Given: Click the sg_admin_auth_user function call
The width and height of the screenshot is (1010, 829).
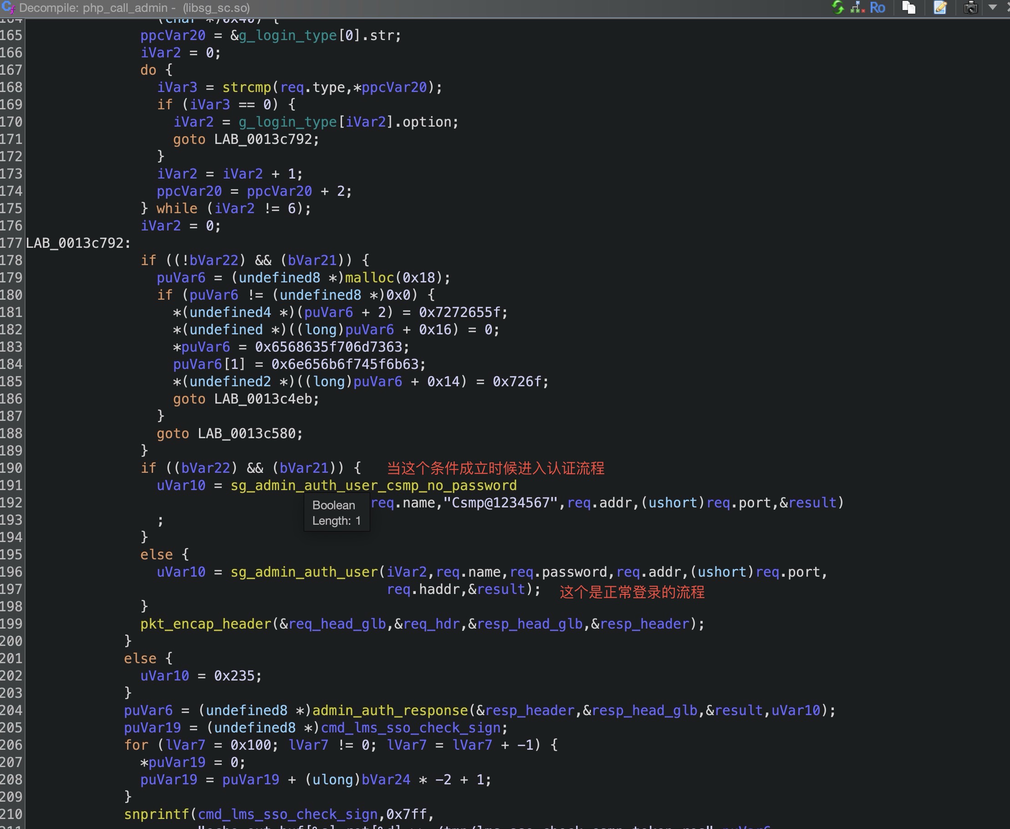Looking at the screenshot, I should tap(304, 572).
